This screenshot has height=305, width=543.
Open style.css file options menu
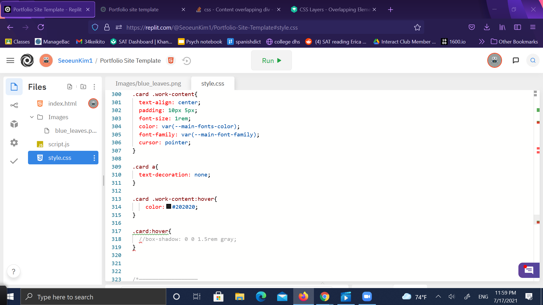pyautogui.click(x=94, y=158)
